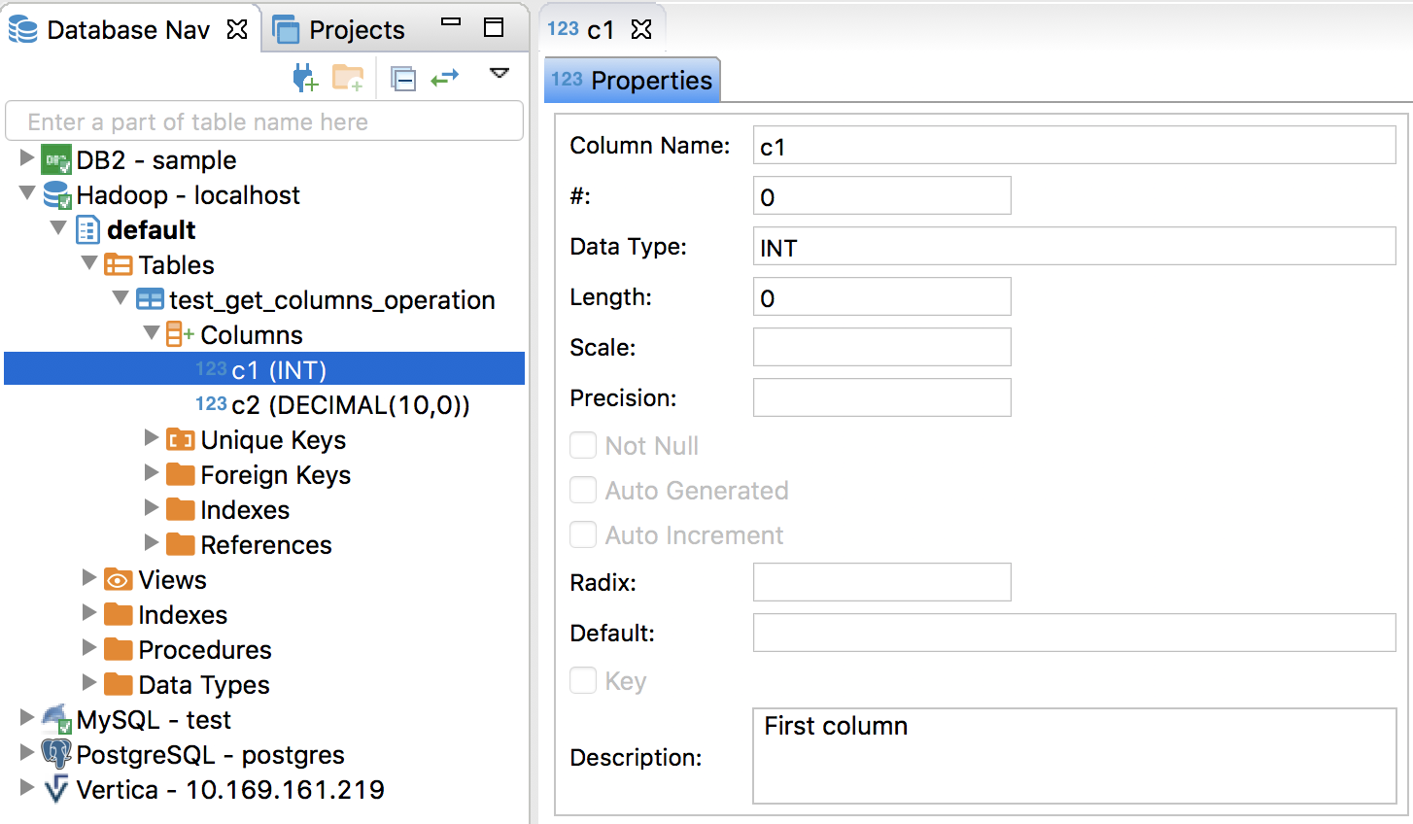1413x824 pixels.
Task: Collapse the Hadoop - localhost node
Action: click(27, 193)
